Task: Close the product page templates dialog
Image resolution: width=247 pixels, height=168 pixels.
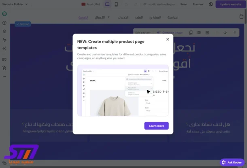Action: point(168,39)
